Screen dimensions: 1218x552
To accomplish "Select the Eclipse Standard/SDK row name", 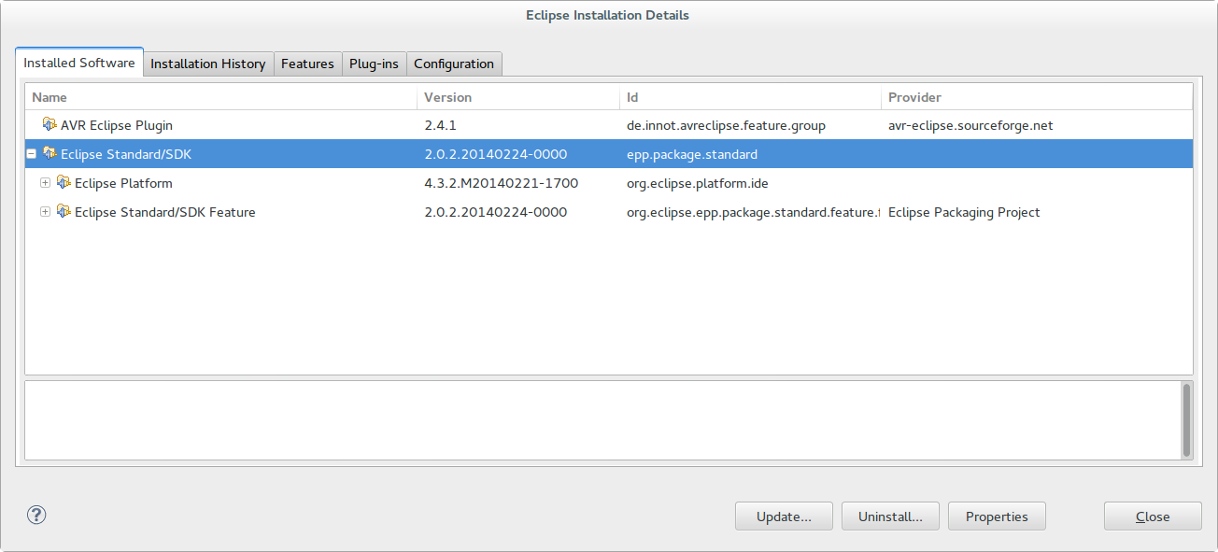I will pyautogui.click(x=126, y=154).
